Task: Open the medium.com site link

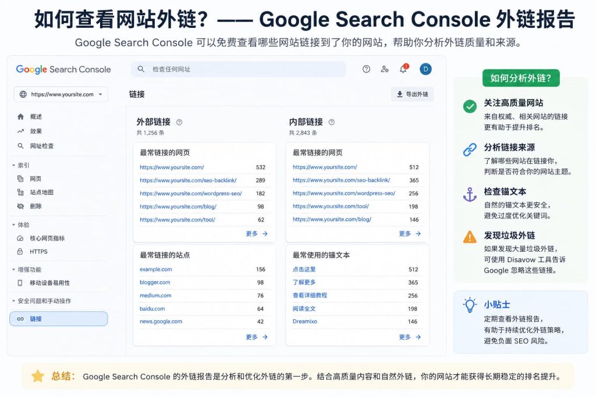Action: 155,296
